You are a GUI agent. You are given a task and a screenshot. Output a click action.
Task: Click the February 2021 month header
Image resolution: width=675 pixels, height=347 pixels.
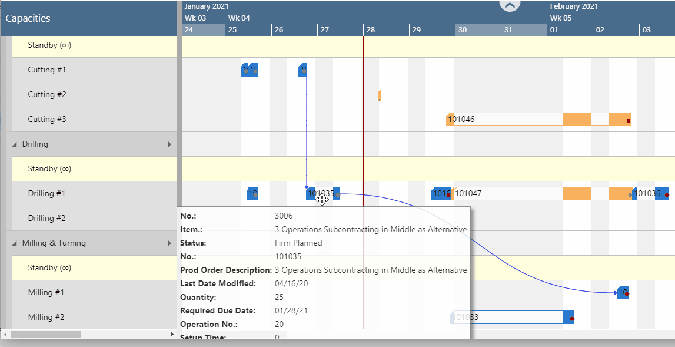[574, 6]
